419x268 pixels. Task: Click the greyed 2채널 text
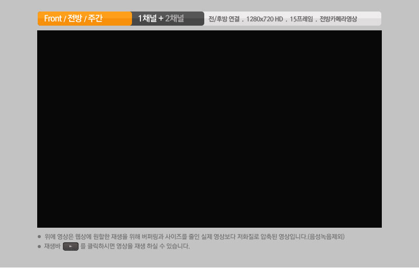tap(174, 19)
